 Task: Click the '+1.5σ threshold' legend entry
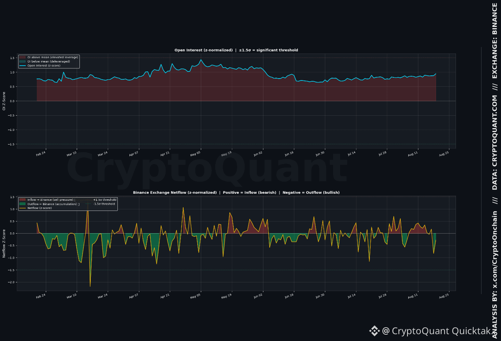pos(105,200)
